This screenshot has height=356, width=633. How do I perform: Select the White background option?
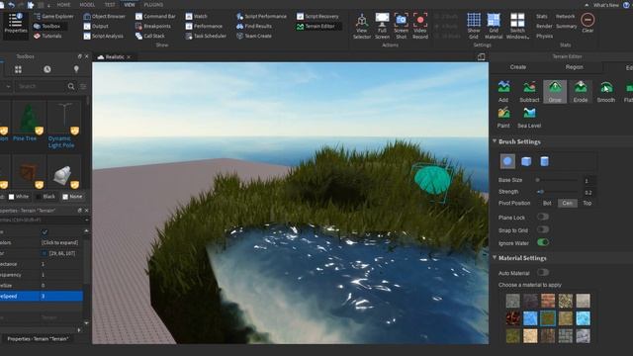(x=19, y=197)
